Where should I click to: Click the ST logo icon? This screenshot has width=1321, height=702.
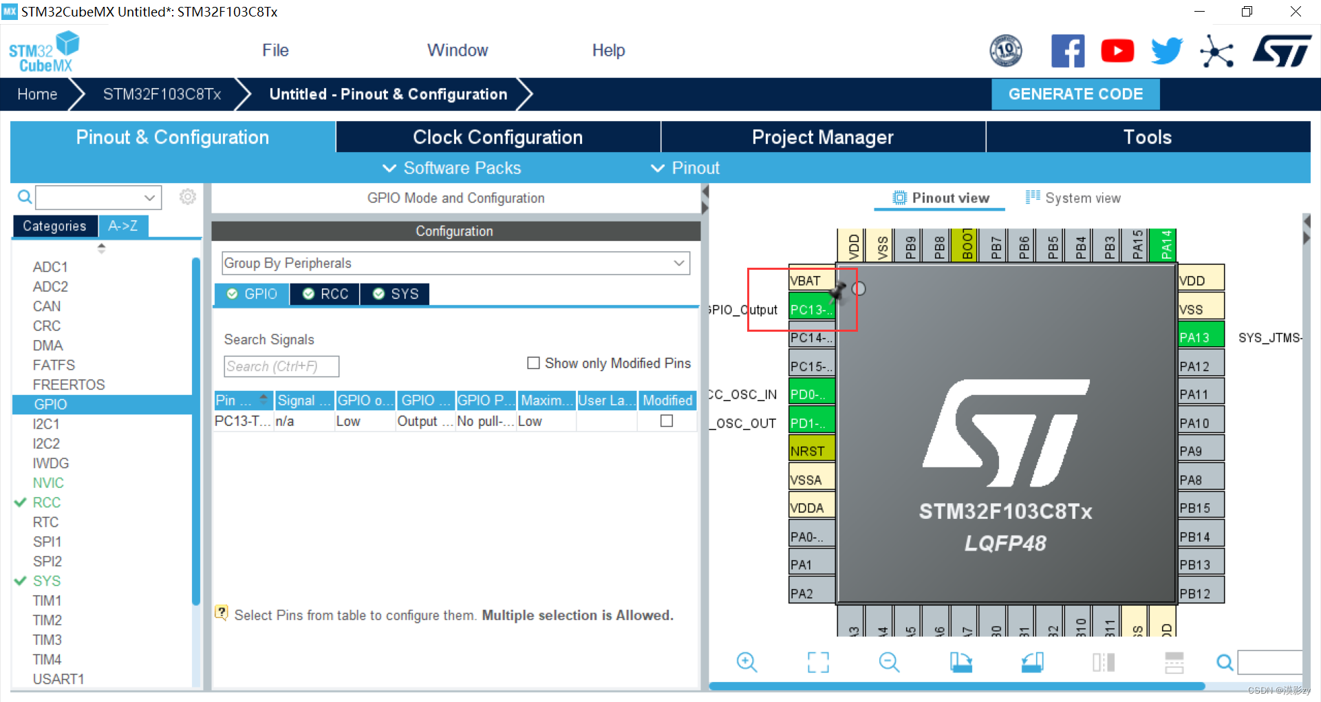1282,52
